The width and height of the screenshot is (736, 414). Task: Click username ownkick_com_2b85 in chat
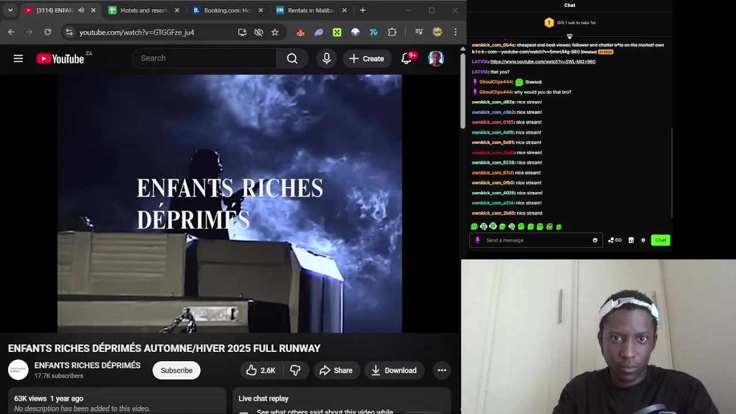point(493,213)
